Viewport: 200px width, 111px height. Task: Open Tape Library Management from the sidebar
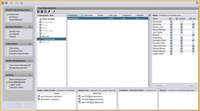click(x=20, y=65)
